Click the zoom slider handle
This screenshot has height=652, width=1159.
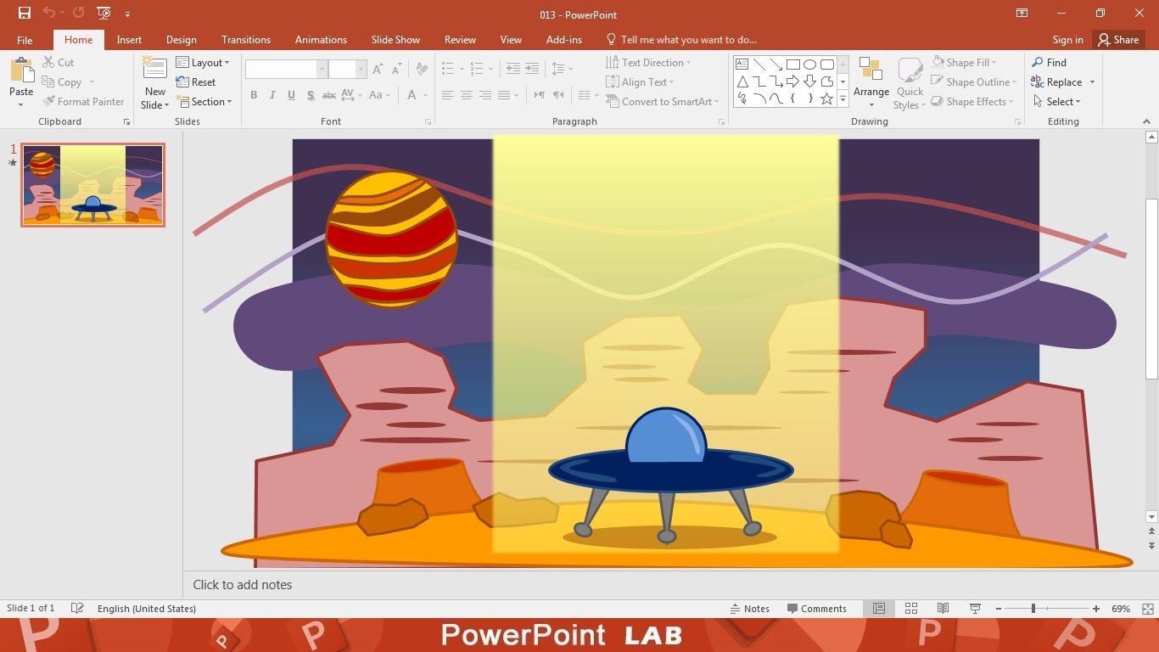click(x=1033, y=609)
